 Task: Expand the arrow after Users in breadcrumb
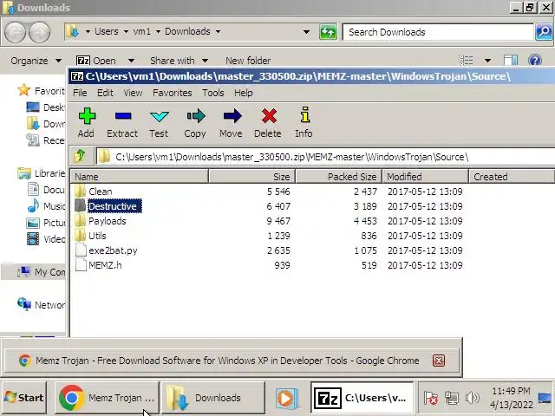(x=126, y=31)
